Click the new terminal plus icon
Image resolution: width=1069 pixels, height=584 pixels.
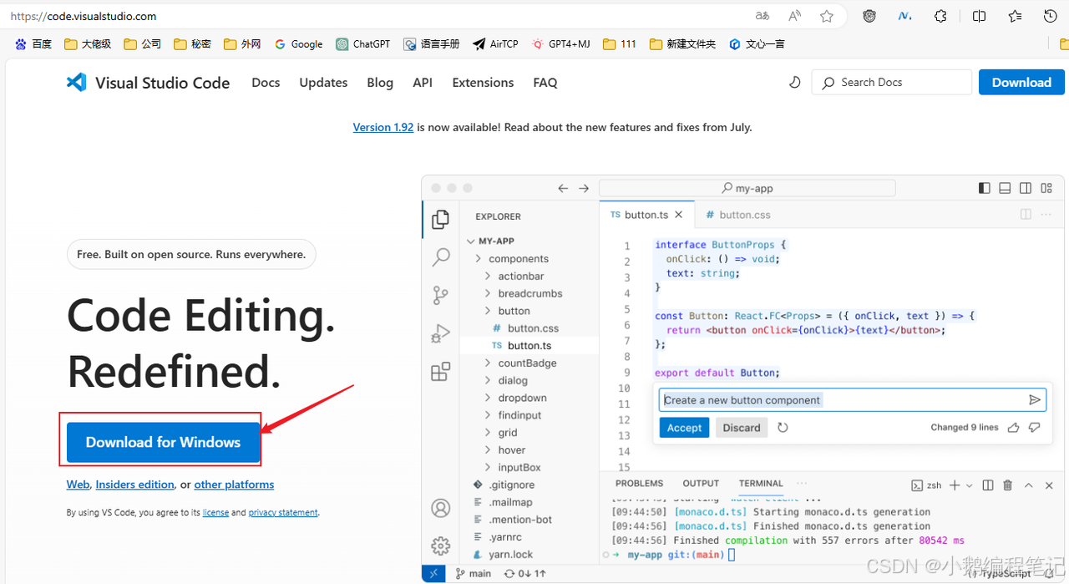tap(955, 485)
